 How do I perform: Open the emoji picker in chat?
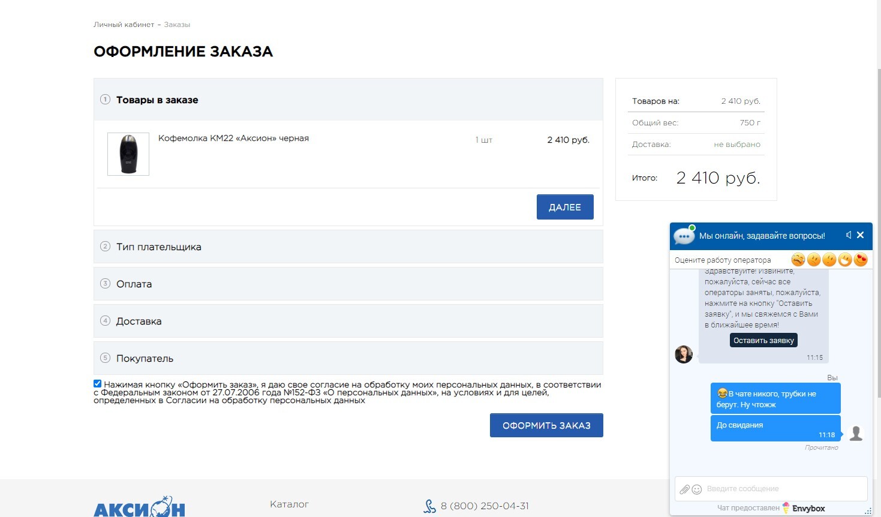[697, 489]
